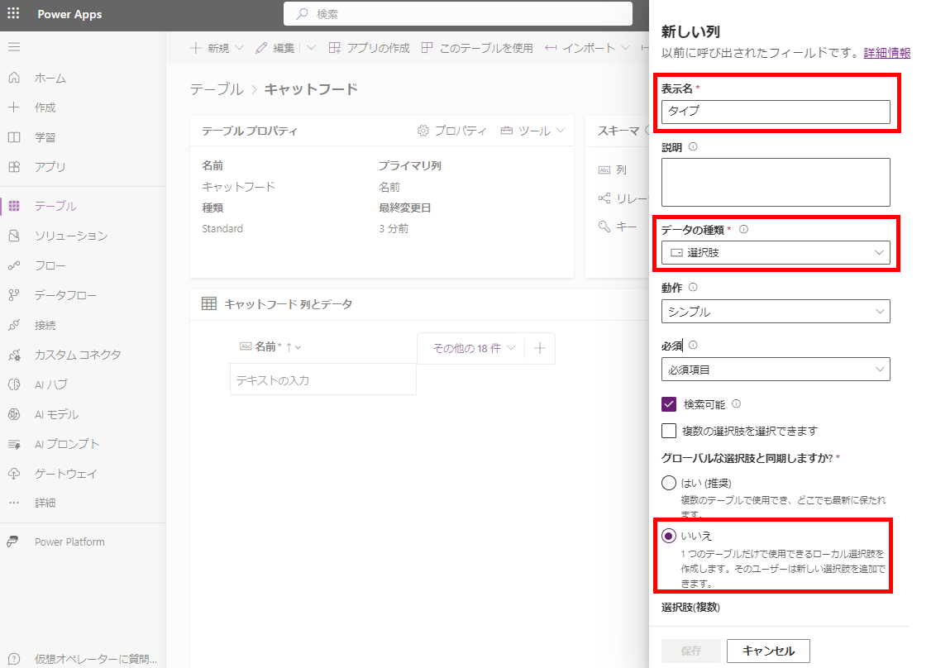Open フロー flows icon in sidebar

14,265
